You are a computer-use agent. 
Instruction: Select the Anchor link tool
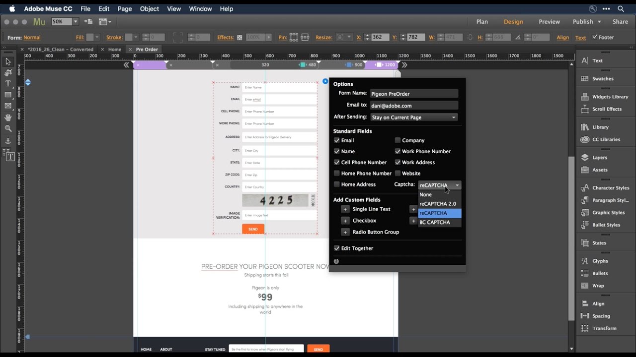coord(8,141)
